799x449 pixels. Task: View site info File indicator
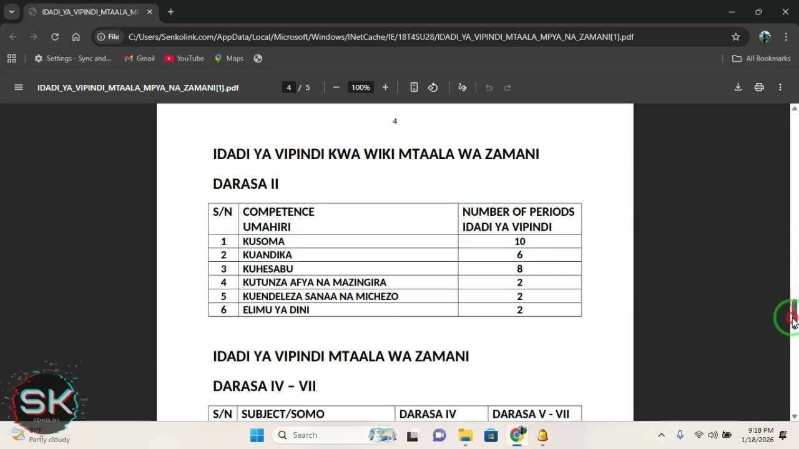(108, 37)
